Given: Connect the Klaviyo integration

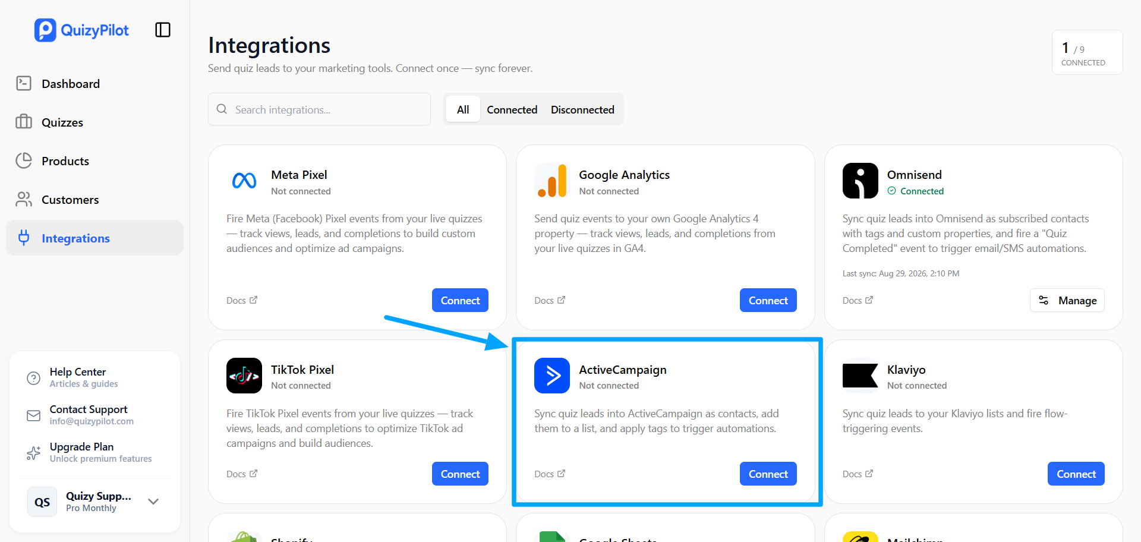Looking at the screenshot, I should (1076, 474).
